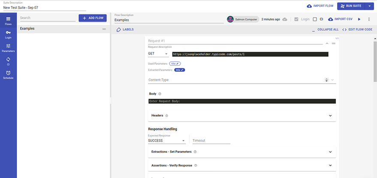This screenshot has height=178, width=377.
Task: Click the Request #1 drag handle
Action: coord(334,44)
